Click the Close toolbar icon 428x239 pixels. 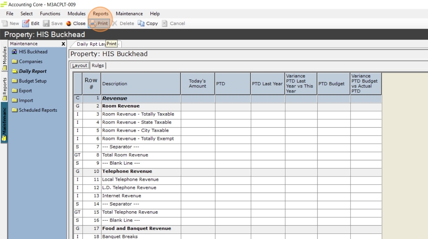(x=76, y=24)
